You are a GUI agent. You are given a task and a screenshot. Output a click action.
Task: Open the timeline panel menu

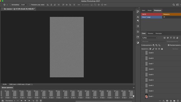(133, 88)
